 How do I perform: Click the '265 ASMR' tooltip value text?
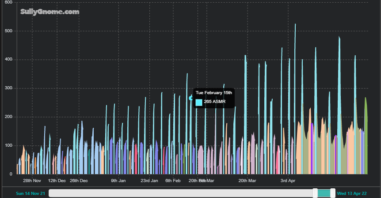tap(215, 102)
